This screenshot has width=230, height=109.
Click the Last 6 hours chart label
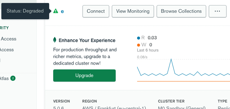coord(148,50)
